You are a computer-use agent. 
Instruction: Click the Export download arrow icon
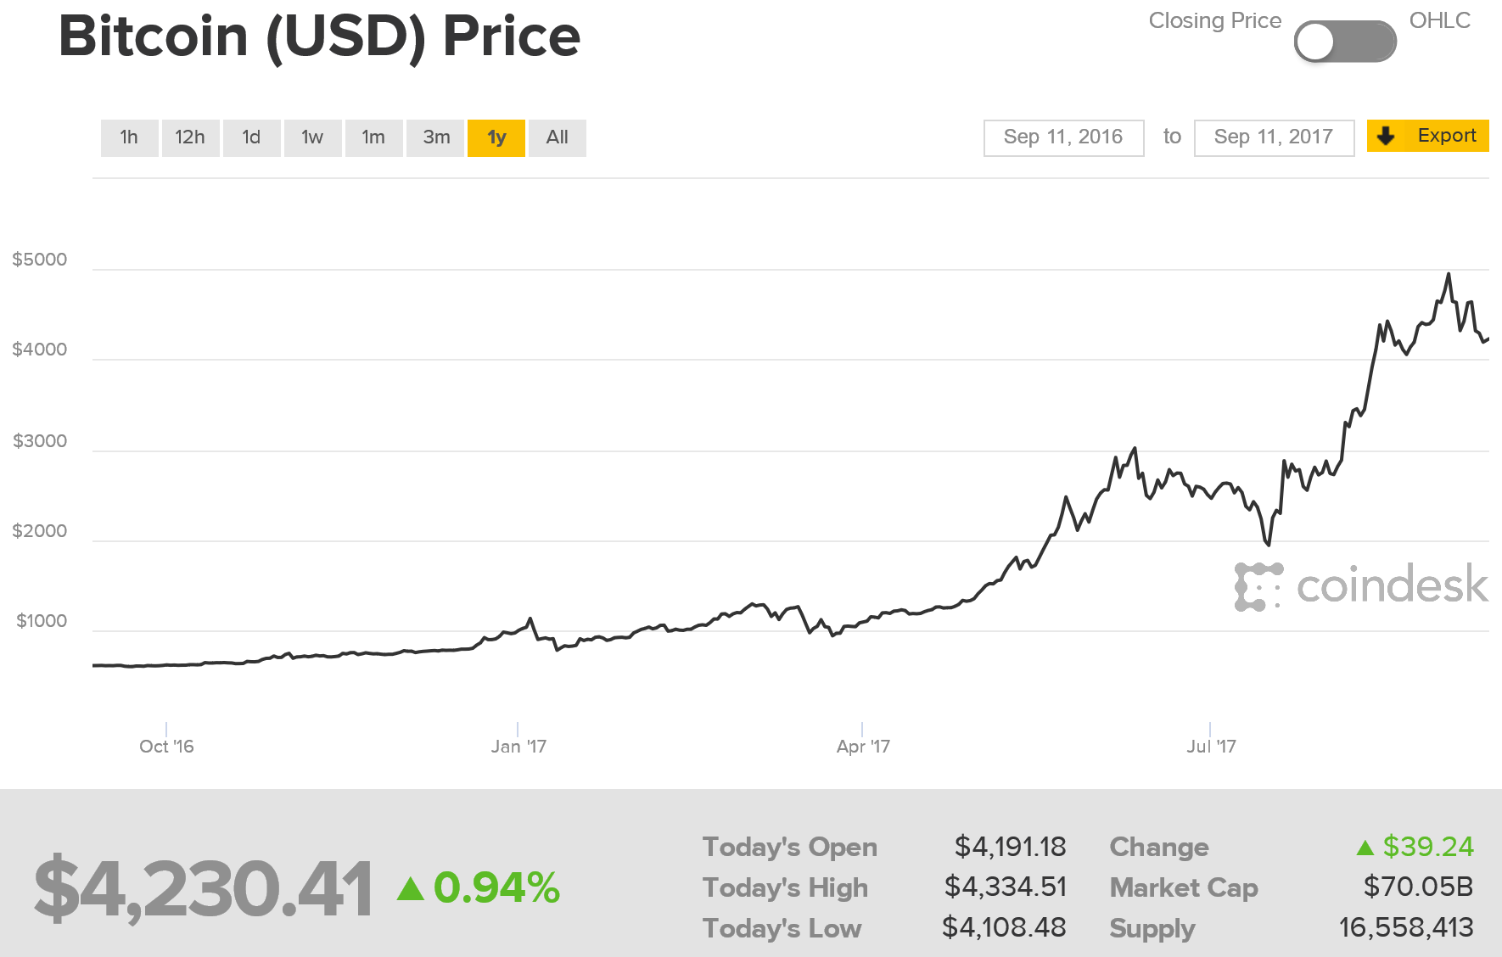point(1386,136)
